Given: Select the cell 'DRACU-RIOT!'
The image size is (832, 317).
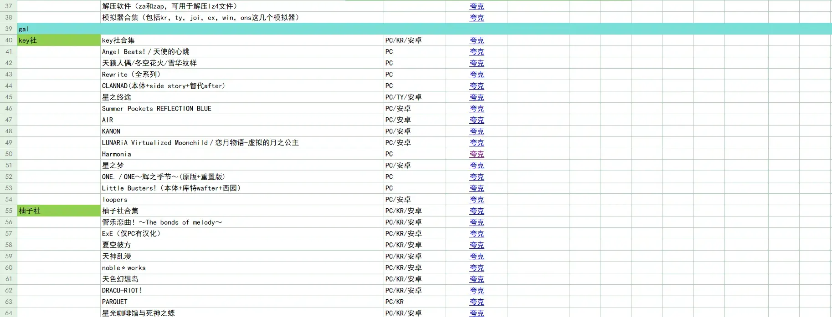Looking at the screenshot, I should tap(242, 290).
